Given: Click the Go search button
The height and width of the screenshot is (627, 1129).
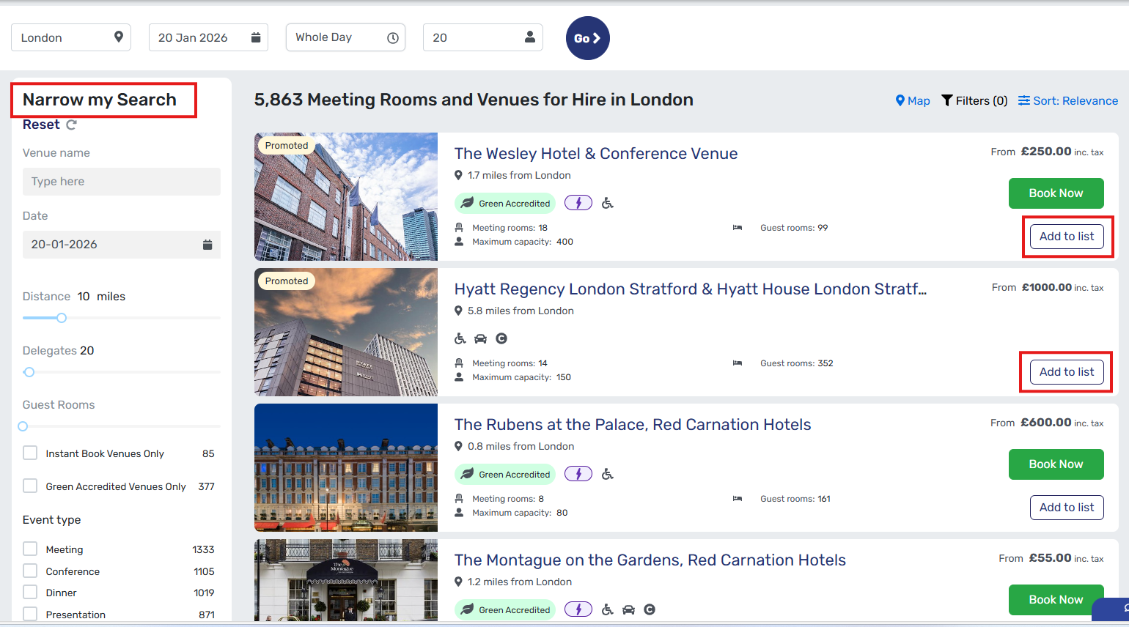Looking at the screenshot, I should 588,38.
